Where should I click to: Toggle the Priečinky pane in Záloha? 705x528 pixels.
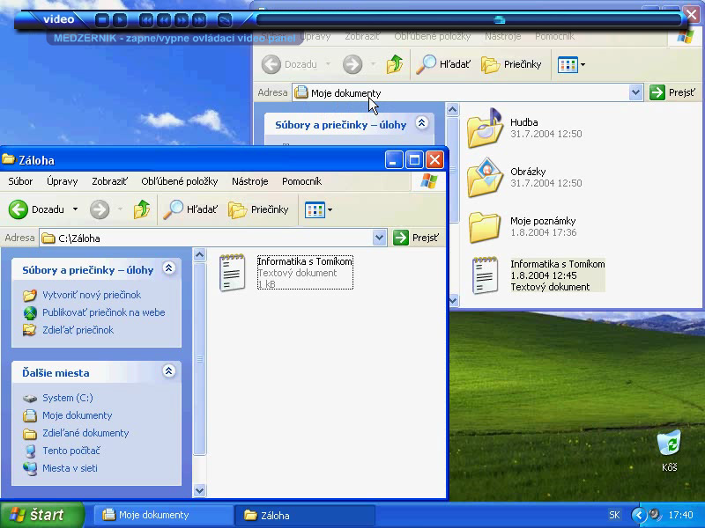click(x=258, y=209)
